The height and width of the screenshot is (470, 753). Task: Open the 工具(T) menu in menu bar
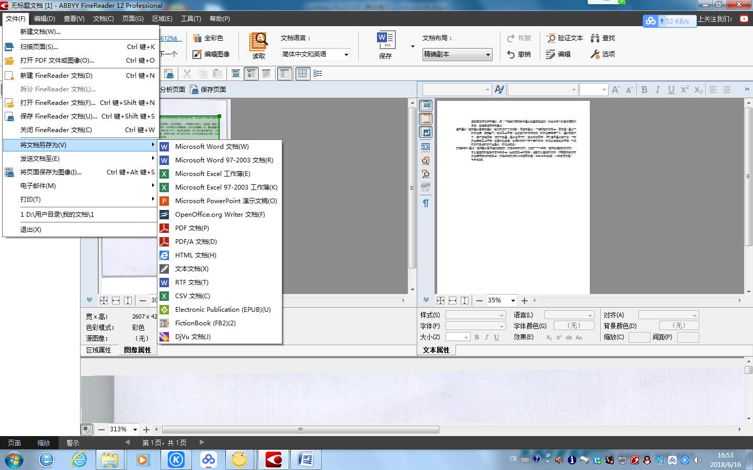(x=191, y=19)
